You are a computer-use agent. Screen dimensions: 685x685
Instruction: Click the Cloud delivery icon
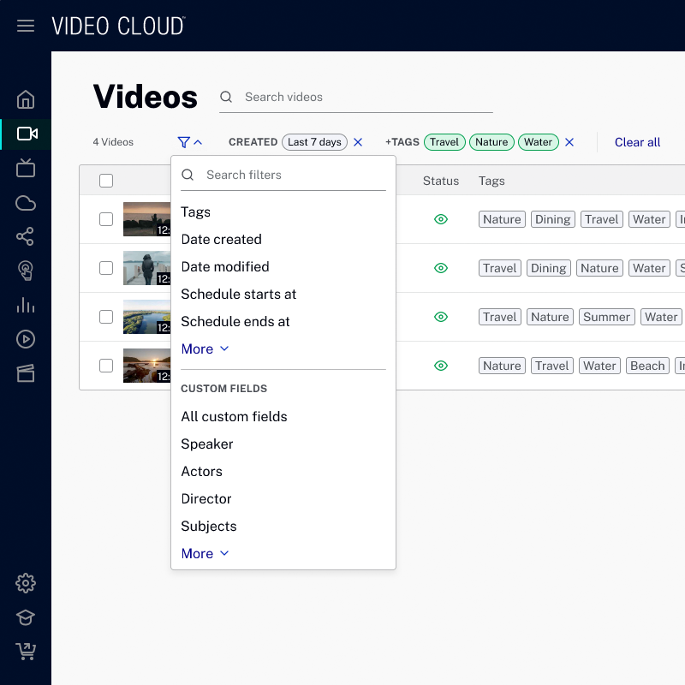(x=26, y=203)
